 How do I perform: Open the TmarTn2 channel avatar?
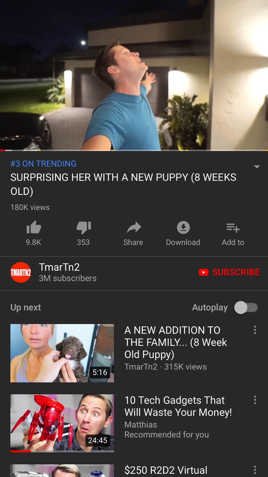tap(21, 272)
